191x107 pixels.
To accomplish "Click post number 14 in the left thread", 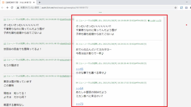I will point(5,76).
